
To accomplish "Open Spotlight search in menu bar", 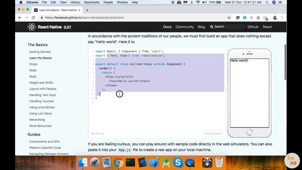I will point(267,2).
